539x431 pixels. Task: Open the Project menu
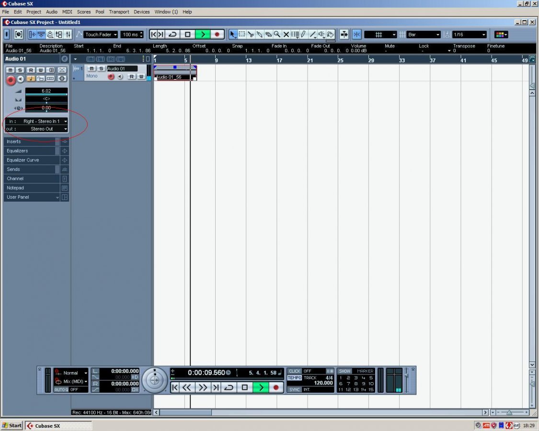pos(34,11)
